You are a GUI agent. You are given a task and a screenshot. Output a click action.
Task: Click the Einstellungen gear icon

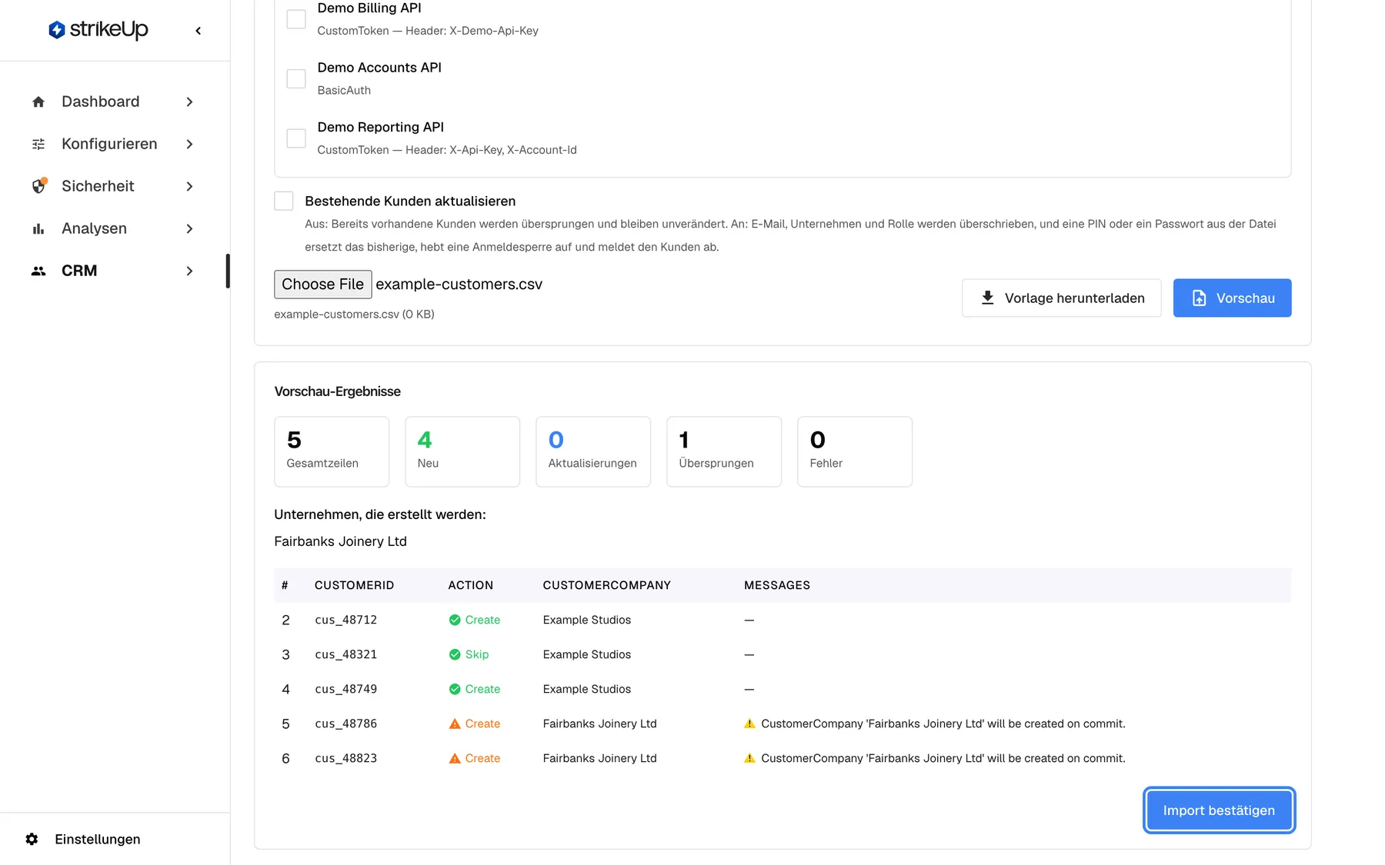32,839
